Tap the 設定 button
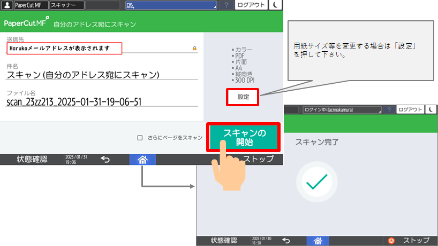The image size is (438, 246). pyautogui.click(x=243, y=97)
